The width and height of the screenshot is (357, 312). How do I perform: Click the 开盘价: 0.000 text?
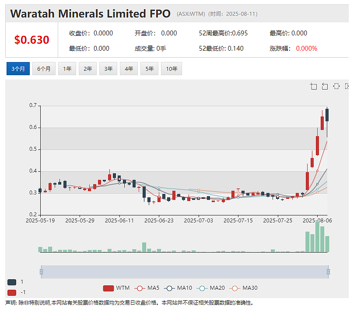coord(156,33)
